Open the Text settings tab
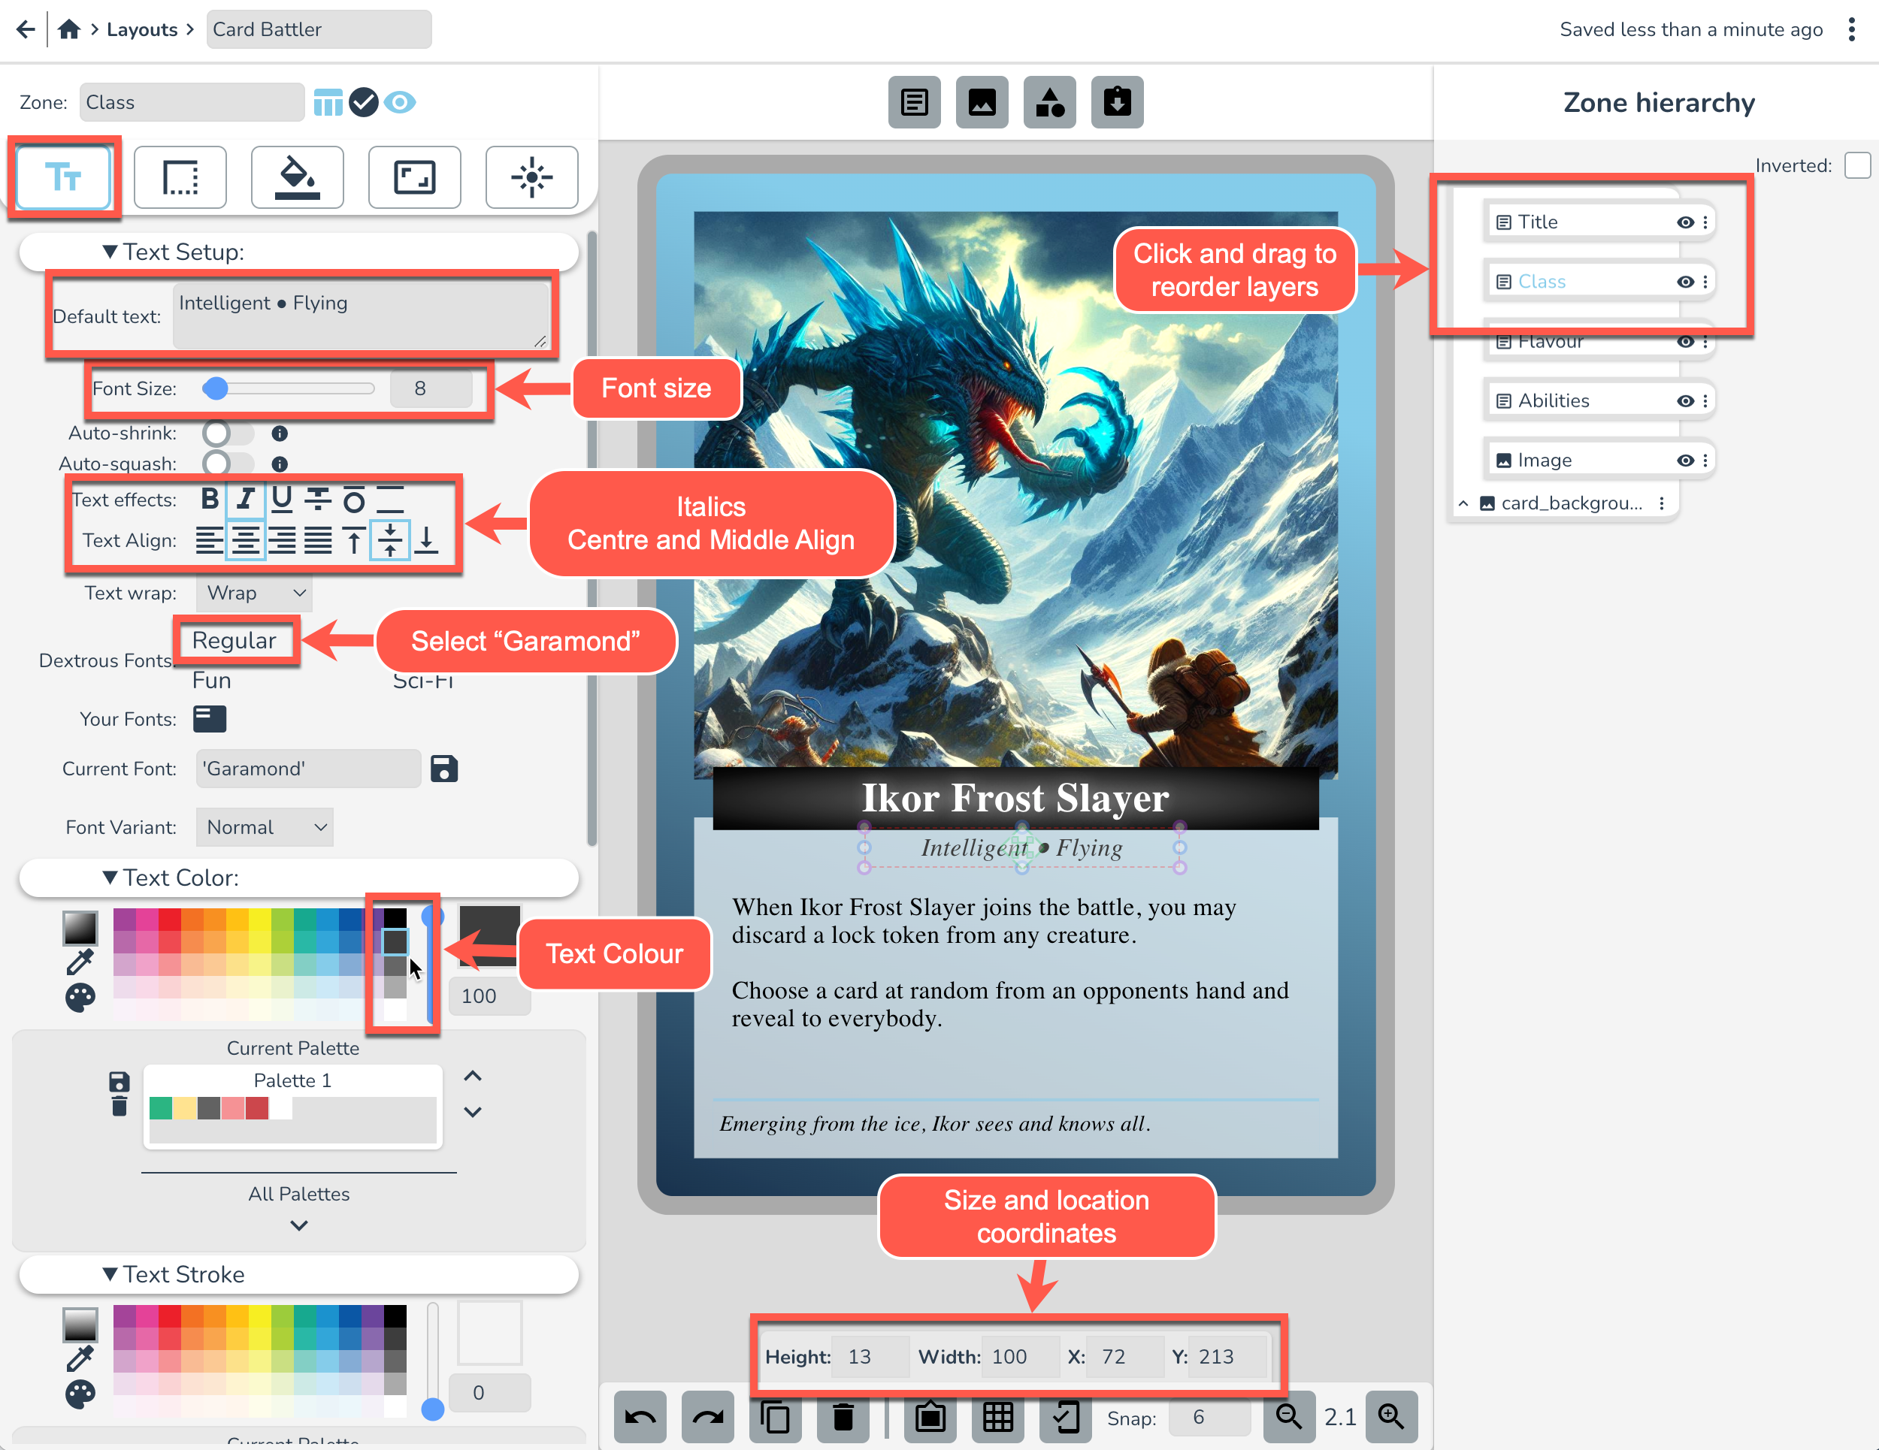Screen dimensions: 1879x1450 (64, 177)
